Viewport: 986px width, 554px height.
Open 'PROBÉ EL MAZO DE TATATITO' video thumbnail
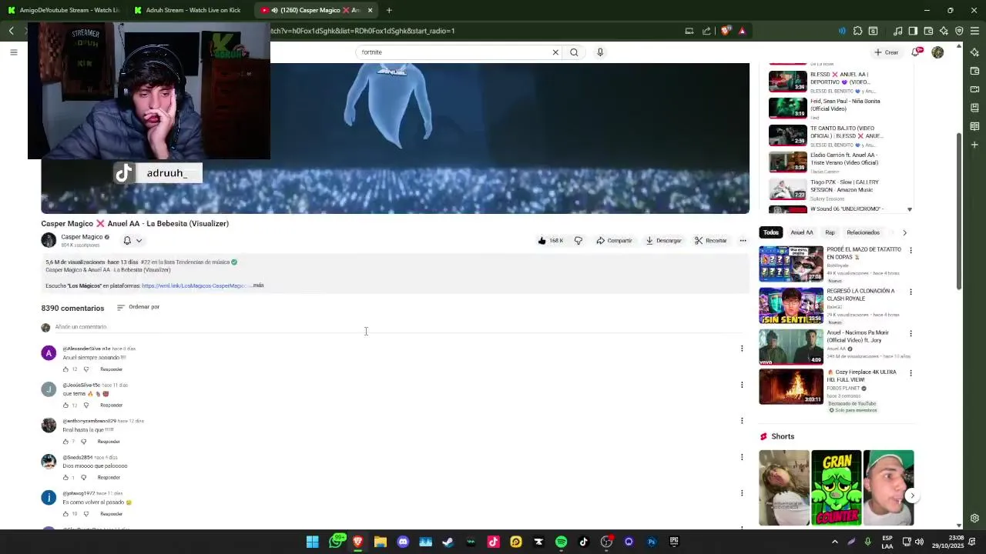791,264
